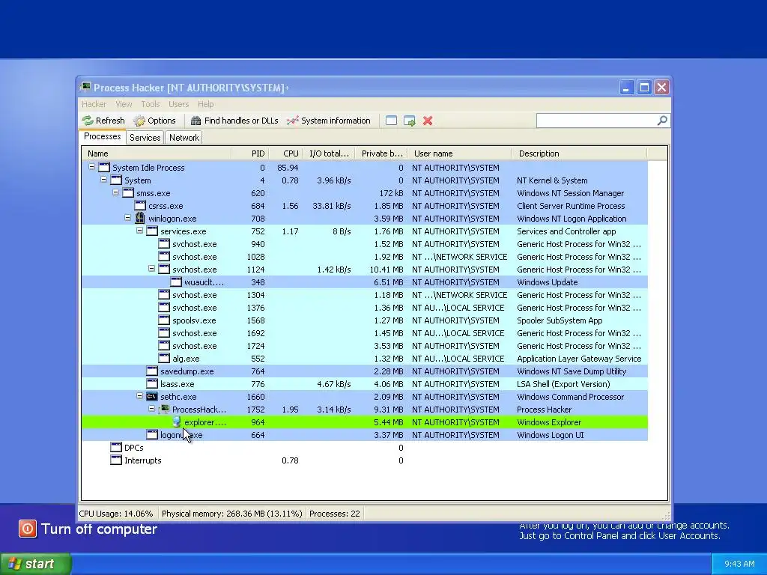Collapse the ProcessHacker tree node

pyautogui.click(x=151, y=408)
